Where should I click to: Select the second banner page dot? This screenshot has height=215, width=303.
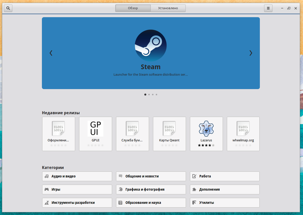(x=149, y=94)
